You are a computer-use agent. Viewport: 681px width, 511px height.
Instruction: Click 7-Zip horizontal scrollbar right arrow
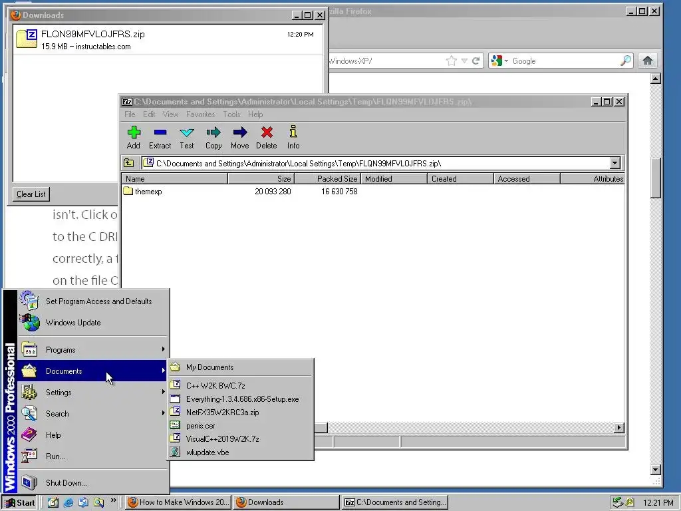click(619, 428)
